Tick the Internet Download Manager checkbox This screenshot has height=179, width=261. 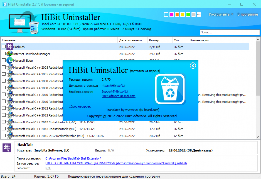point(4,54)
